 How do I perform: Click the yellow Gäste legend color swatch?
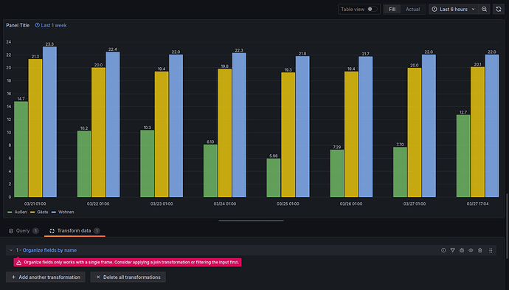[32, 212]
